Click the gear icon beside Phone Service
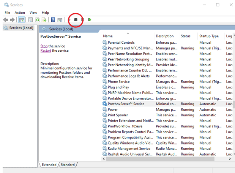This screenshot has height=173, width=235. [105, 82]
